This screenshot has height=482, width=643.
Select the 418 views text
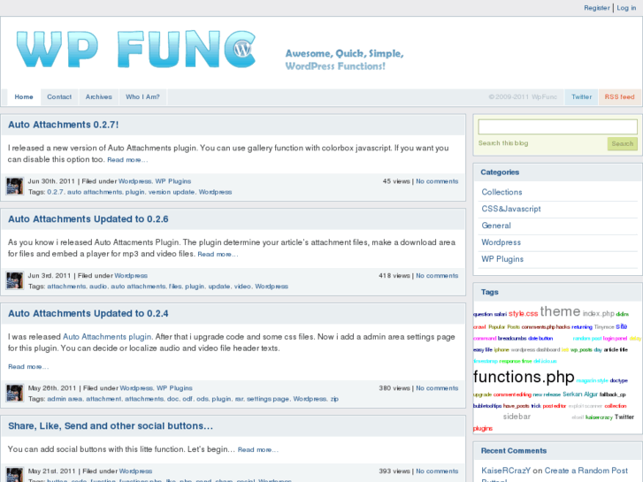[x=394, y=276]
